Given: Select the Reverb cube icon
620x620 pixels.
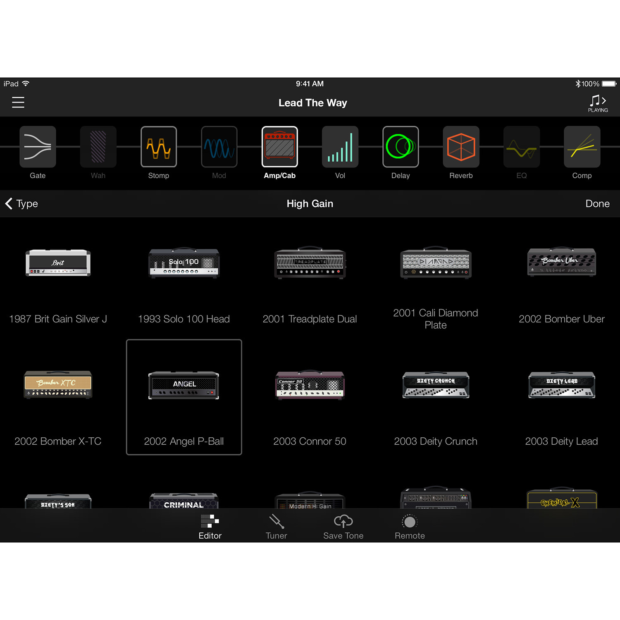Looking at the screenshot, I should 461,147.
